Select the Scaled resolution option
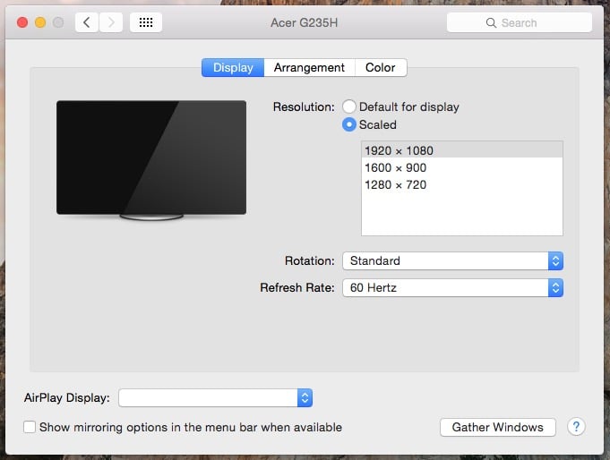 [349, 124]
